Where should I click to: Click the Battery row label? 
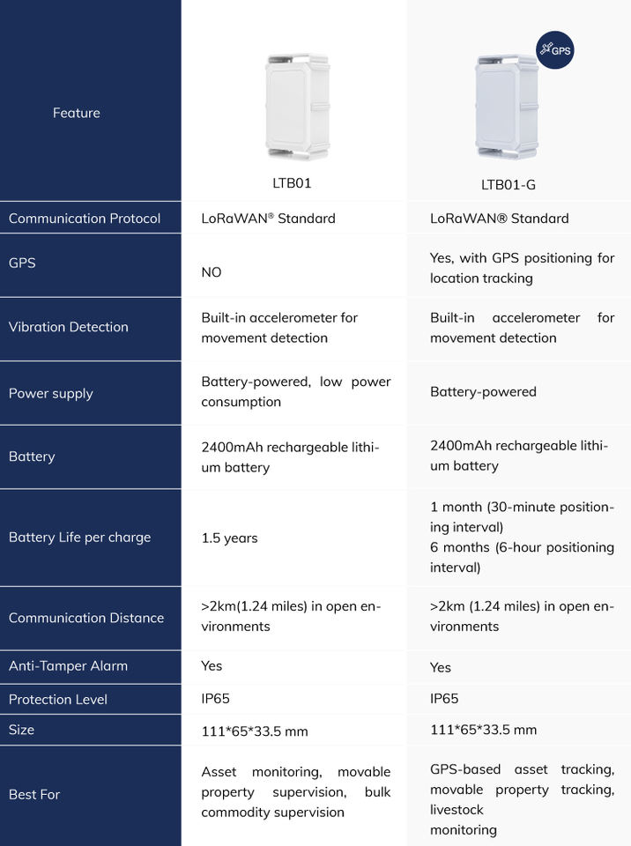coord(32,456)
